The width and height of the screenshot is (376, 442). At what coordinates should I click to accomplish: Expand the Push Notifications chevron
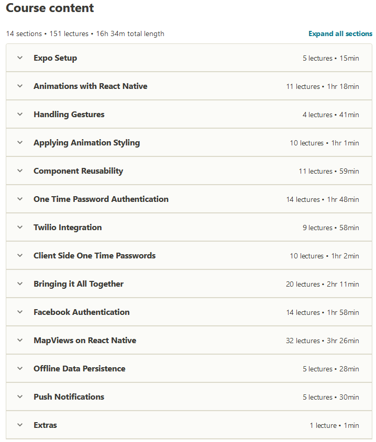(20, 396)
